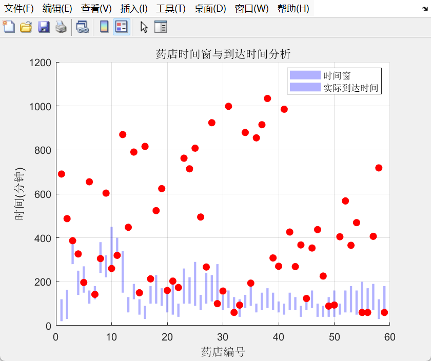Viewport: 431px width, 361px height.
Task: Print the figure using the printer icon
Action: point(61,27)
